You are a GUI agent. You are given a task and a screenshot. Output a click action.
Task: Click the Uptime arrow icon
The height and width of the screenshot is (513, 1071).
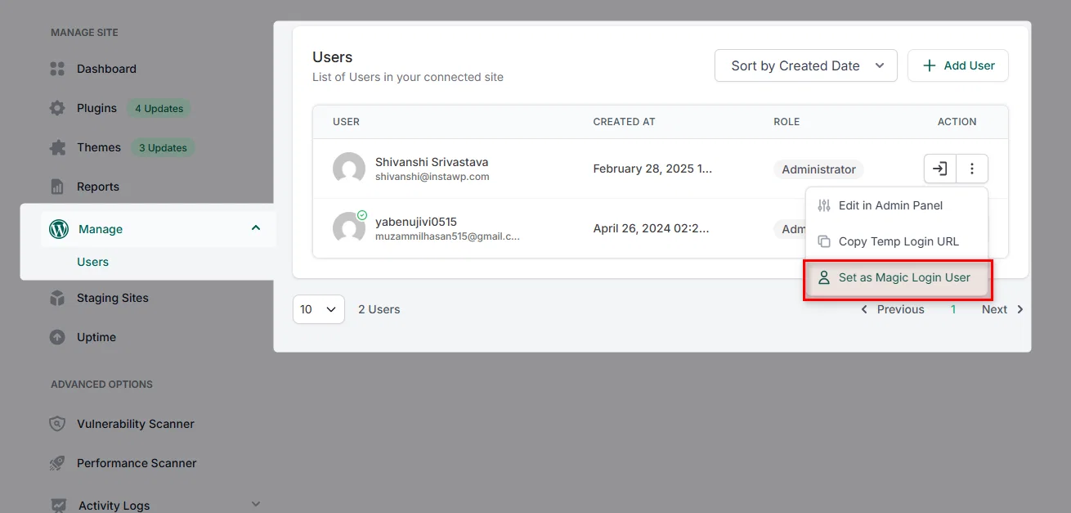(57, 337)
